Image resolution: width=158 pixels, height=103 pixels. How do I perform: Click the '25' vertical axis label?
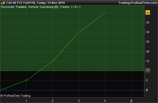point(148,42)
